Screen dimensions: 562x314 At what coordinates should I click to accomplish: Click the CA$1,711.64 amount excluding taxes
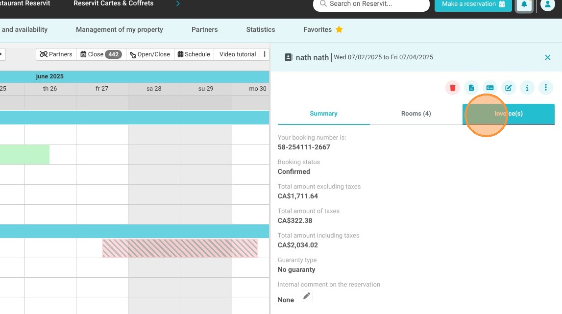coord(298,196)
